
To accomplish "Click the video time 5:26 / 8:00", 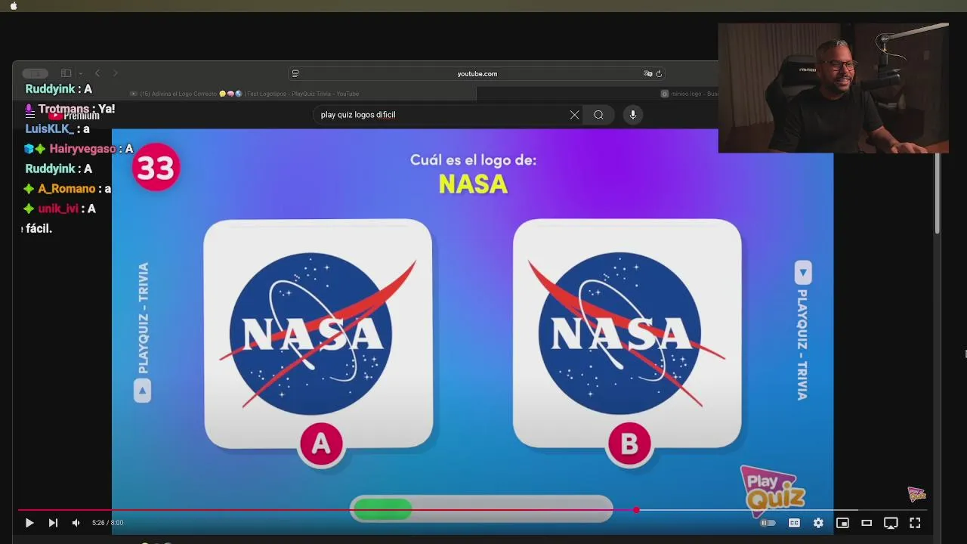I will coord(107,523).
